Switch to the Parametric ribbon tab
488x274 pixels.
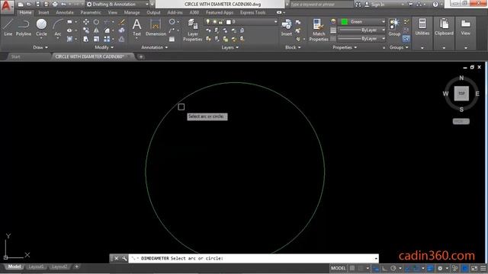click(91, 12)
